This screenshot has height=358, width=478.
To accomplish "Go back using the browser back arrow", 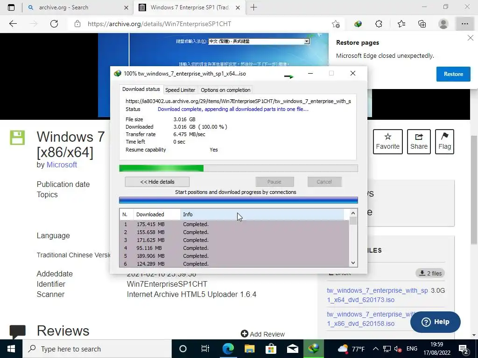I will click(13, 24).
